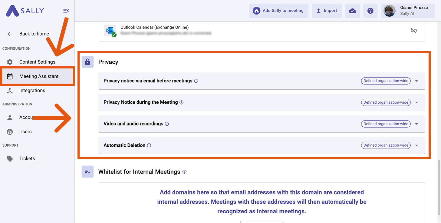The height and width of the screenshot is (223, 441).
Task: Expand Privacy notice via email before meetings
Action: tap(416, 81)
